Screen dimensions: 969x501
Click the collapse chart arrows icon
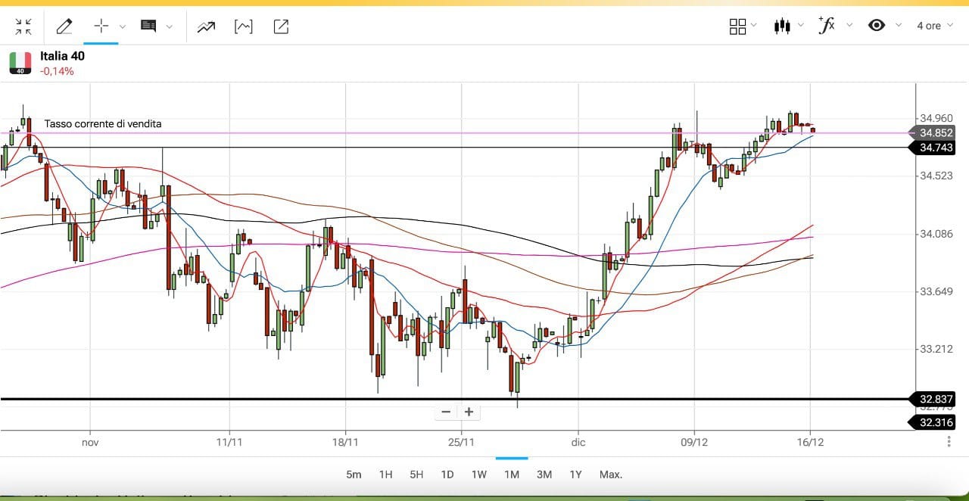point(23,26)
